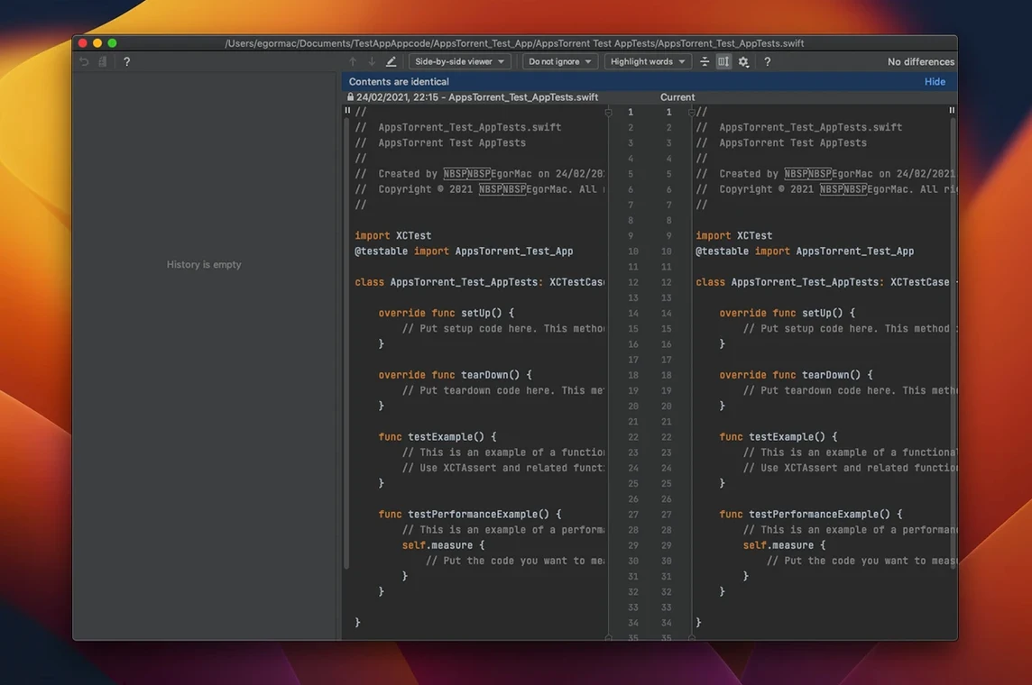Hide the Contents are identical banner

click(x=935, y=81)
